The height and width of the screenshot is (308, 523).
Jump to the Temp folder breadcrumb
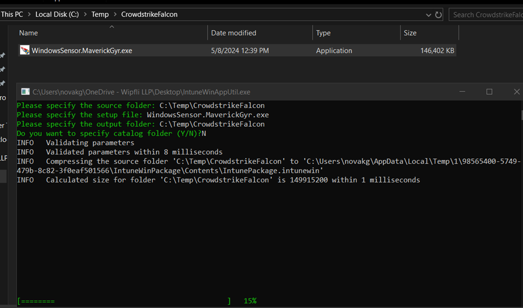pyautogui.click(x=100, y=14)
